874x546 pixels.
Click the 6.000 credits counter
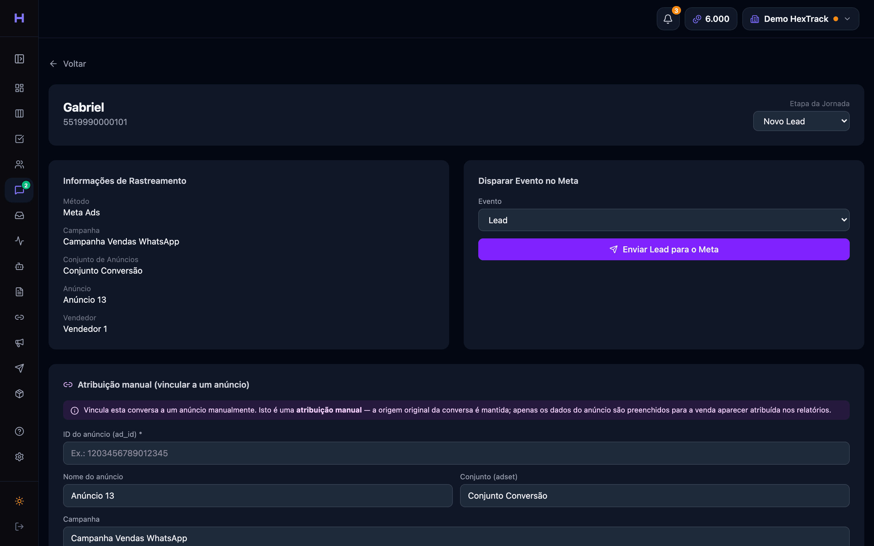(710, 19)
